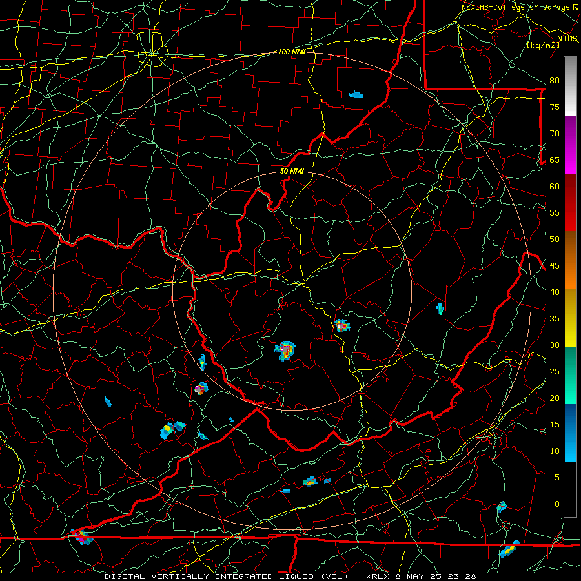Click the 35 value on the VIL scale
The width and height of the screenshot is (581, 581).
click(555, 319)
